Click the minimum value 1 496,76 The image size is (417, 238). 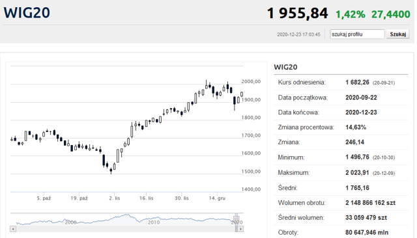coord(357,157)
